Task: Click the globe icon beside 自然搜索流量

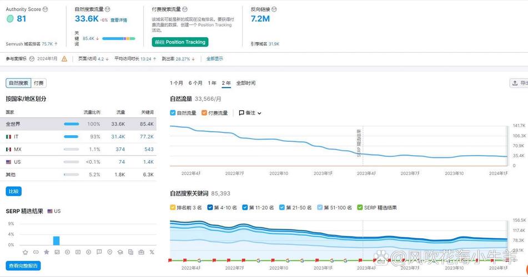Action: (107, 9)
